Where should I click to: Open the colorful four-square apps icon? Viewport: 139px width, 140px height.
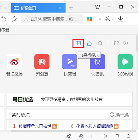[x=89, y=19]
